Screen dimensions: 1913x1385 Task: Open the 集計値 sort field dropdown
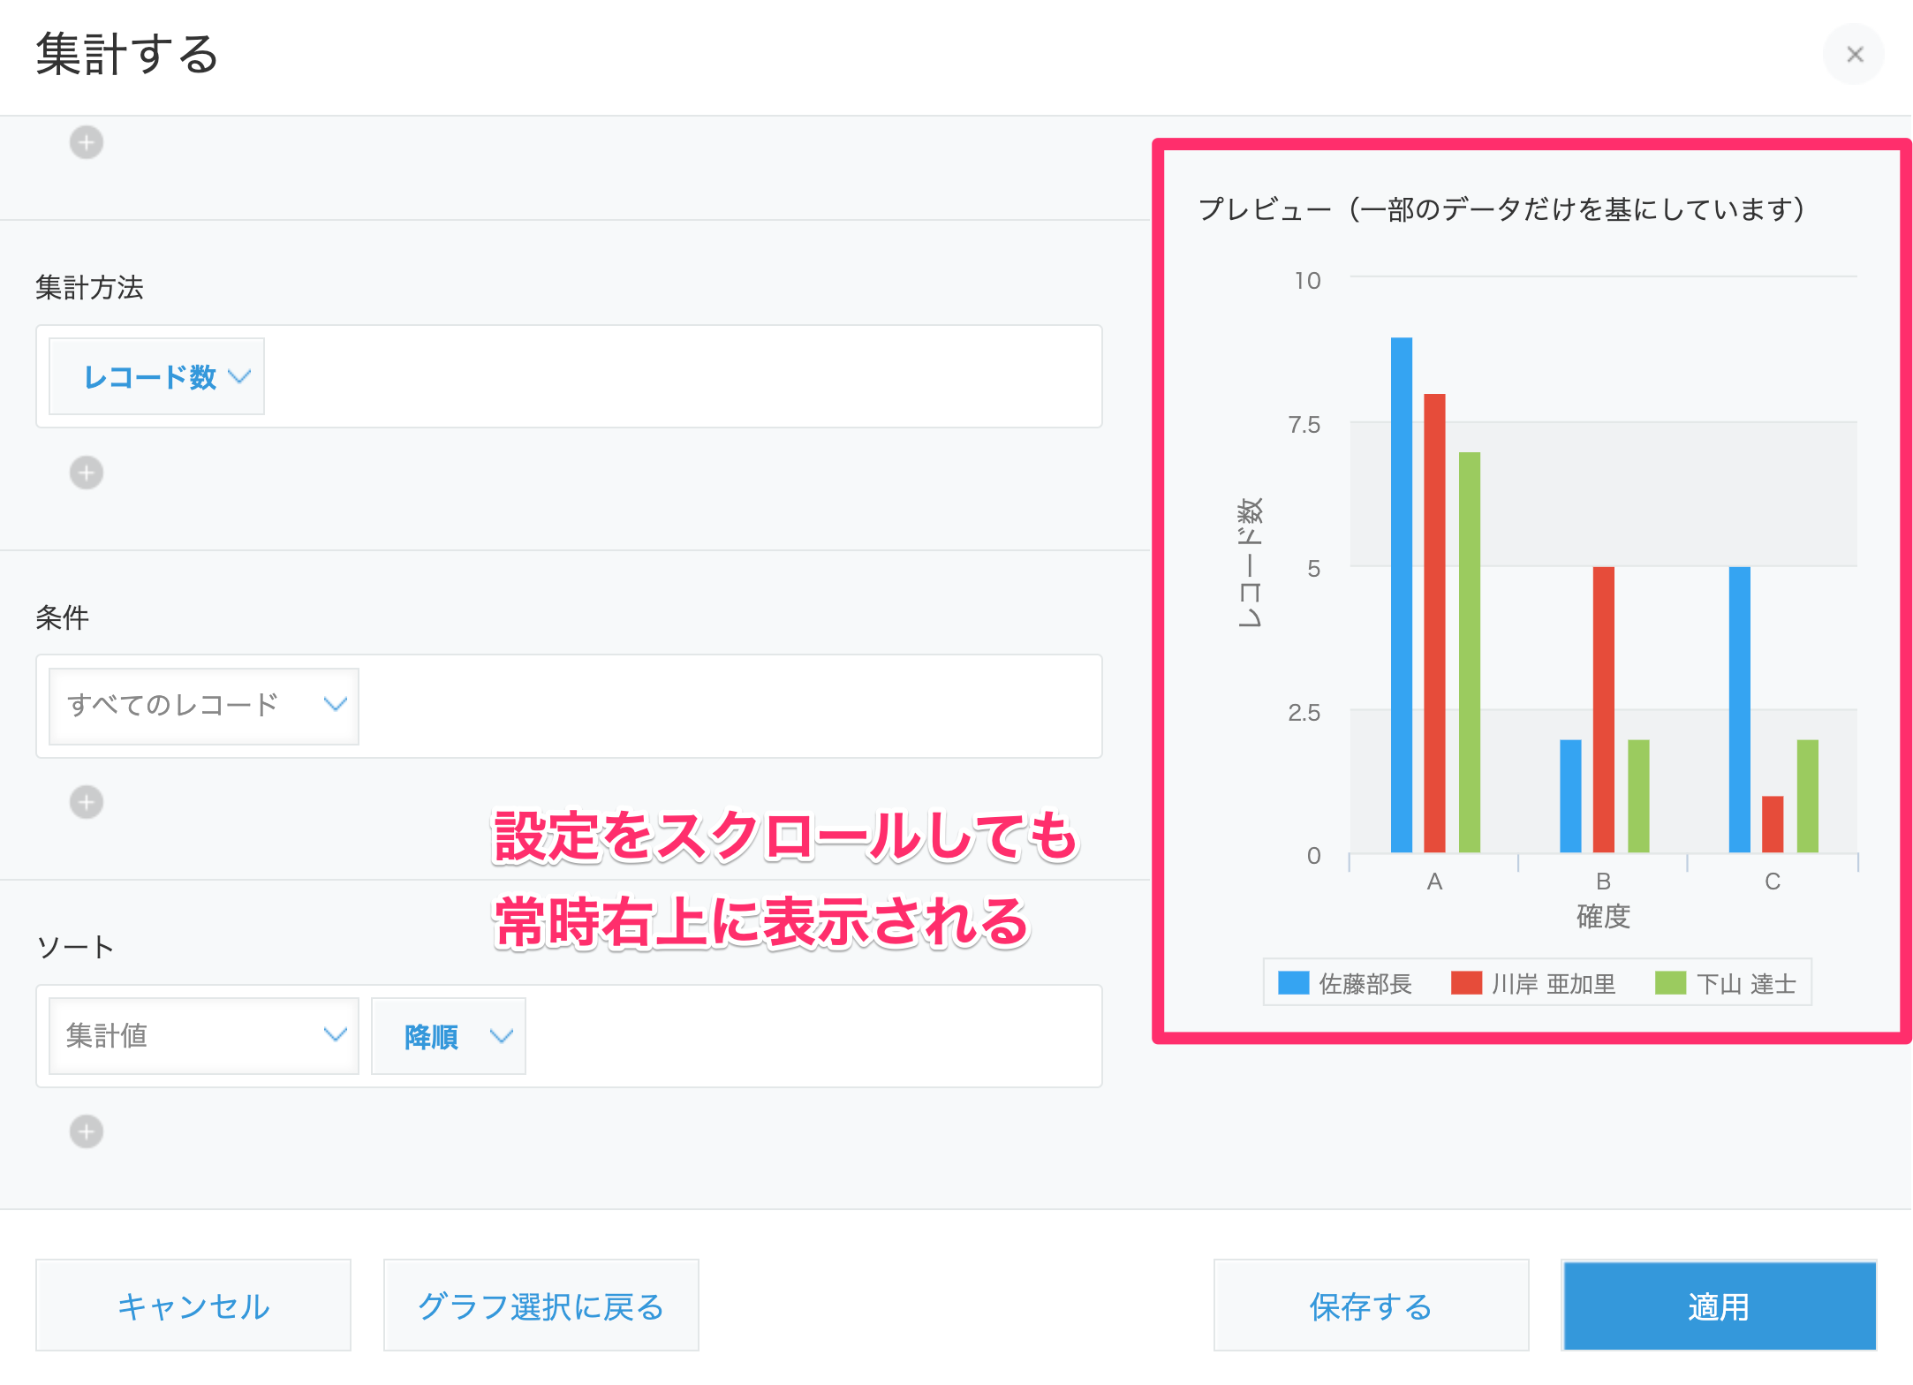(203, 1036)
